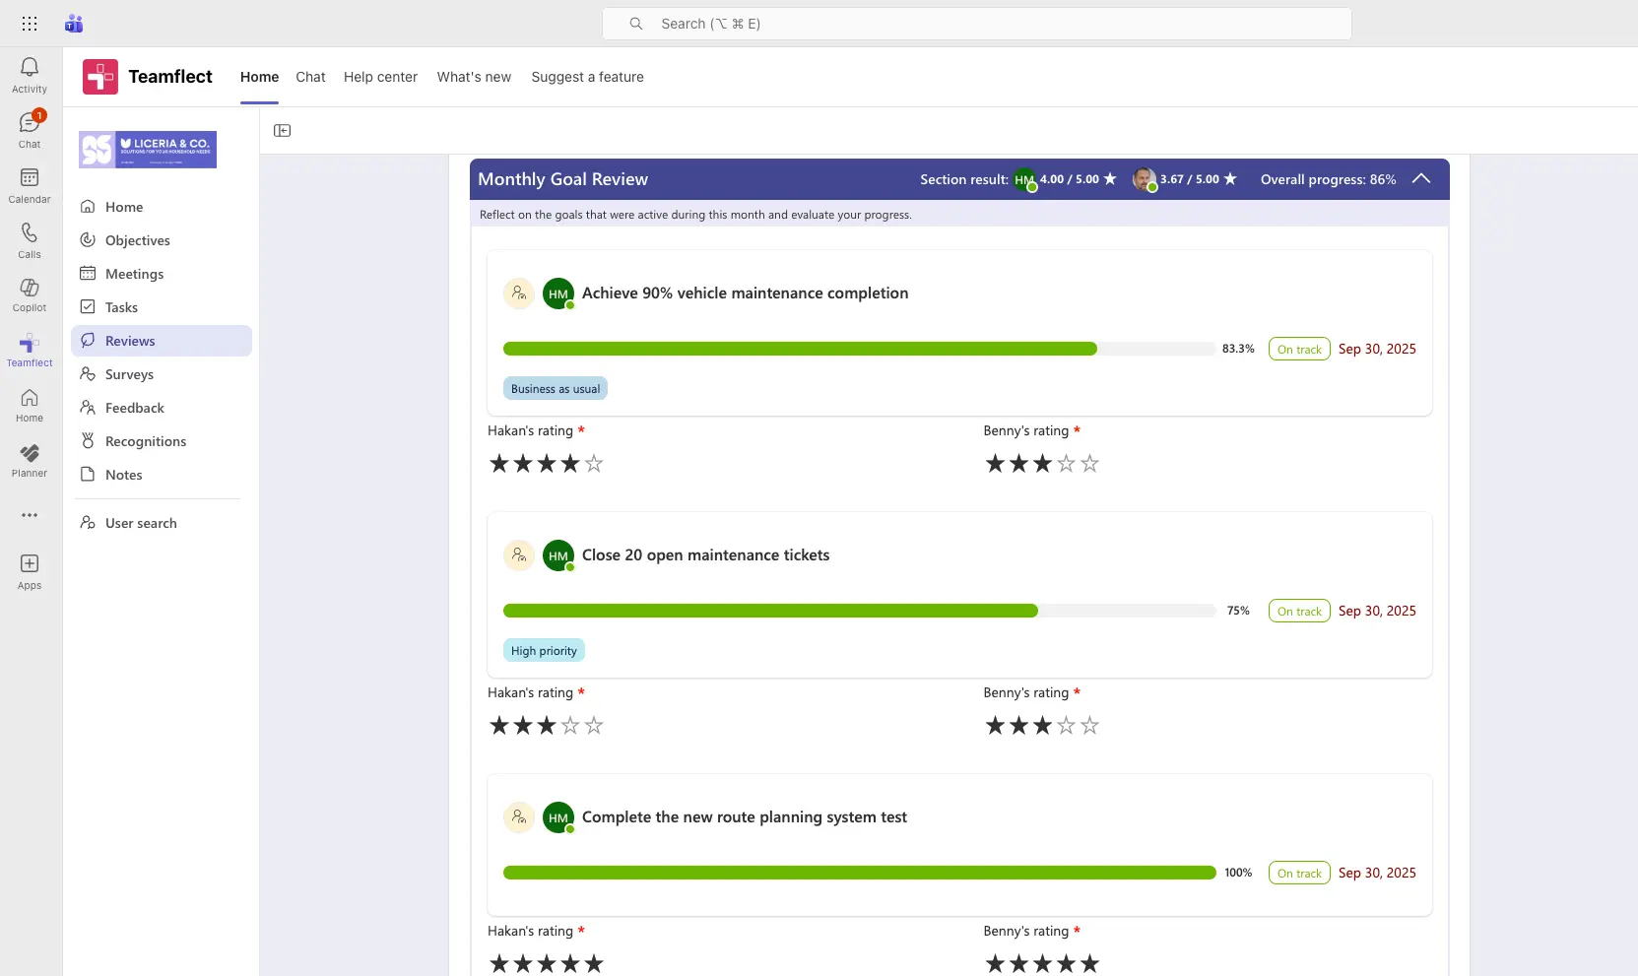The image size is (1638, 976).
Task: Select Surveys in the Teamflect sidebar
Action: tap(128, 374)
